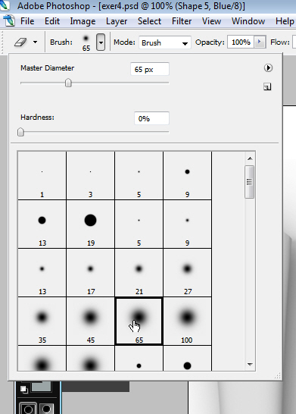Switch to Standard Mode in toolbox

coord(28,408)
